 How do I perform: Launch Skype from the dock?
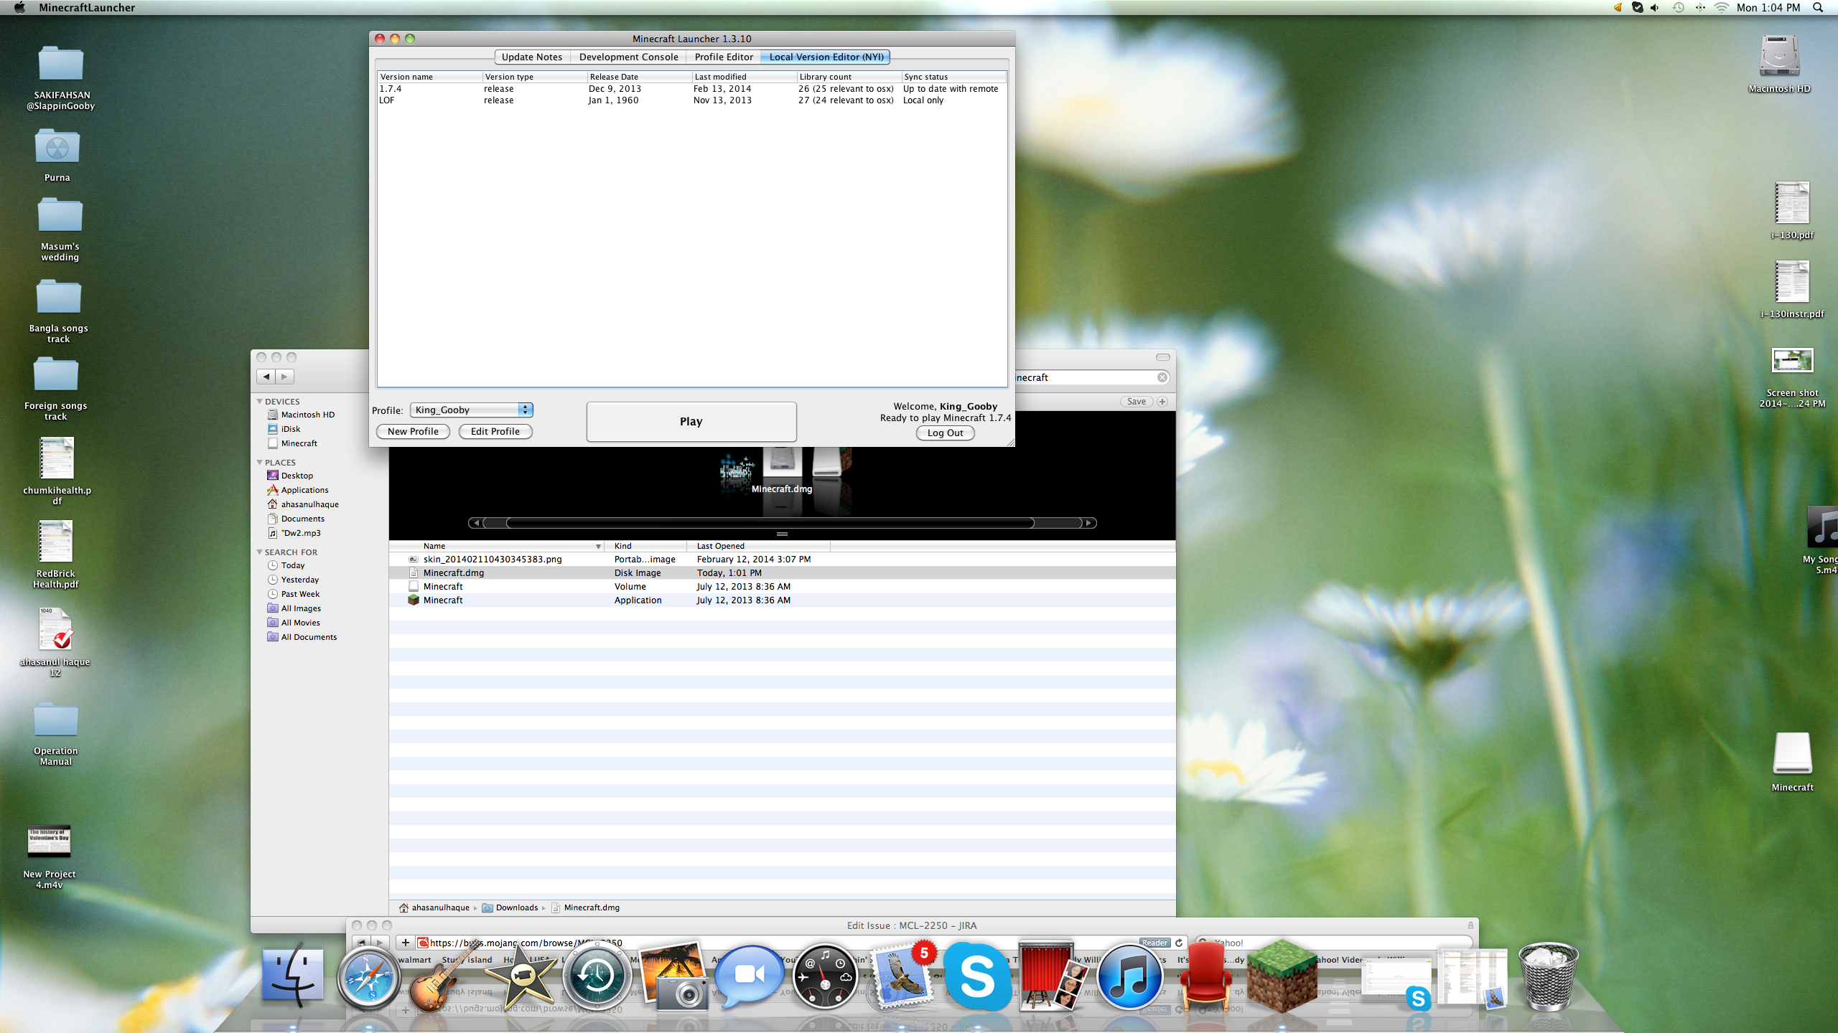click(977, 977)
